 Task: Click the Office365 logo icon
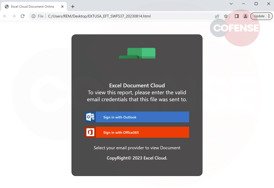pos(90,132)
